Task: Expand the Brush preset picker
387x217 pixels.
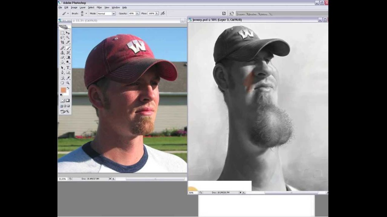Action: pyautogui.click(x=86, y=13)
